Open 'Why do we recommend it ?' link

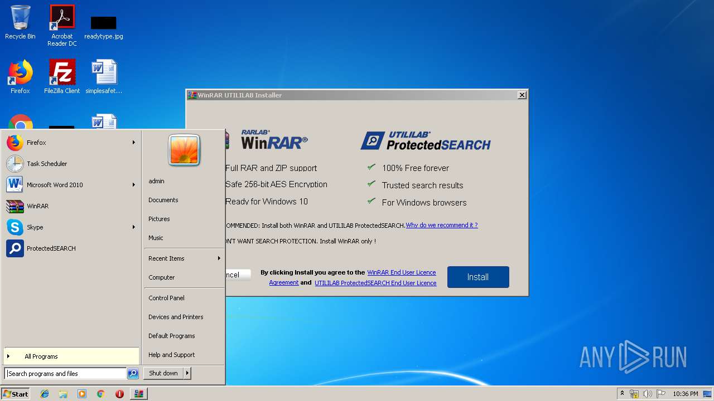coord(442,225)
